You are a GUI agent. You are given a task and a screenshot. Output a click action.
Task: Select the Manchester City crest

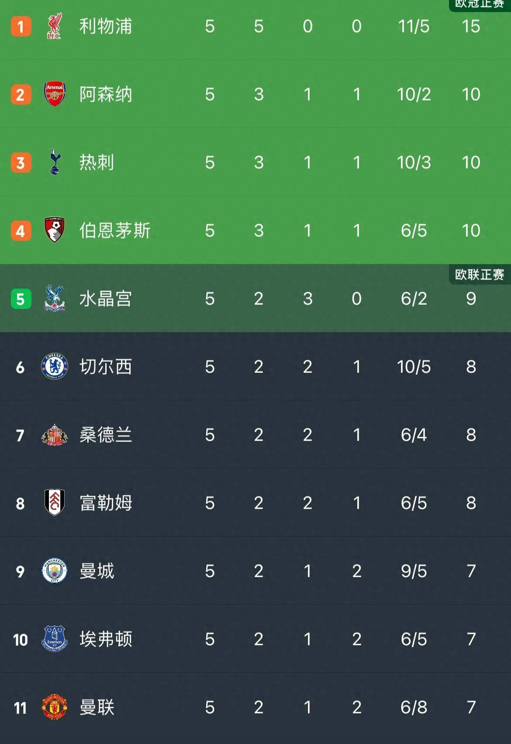click(x=55, y=571)
